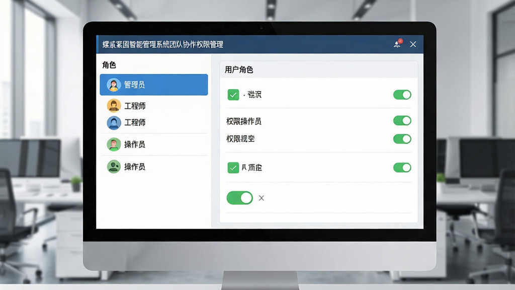Select 操作员 label beside the green silhouette avatar
This screenshot has width=515, height=290.
pyautogui.click(x=134, y=167)
